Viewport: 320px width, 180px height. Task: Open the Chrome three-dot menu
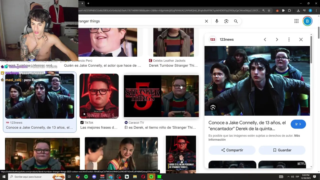(x=316, y=10)
